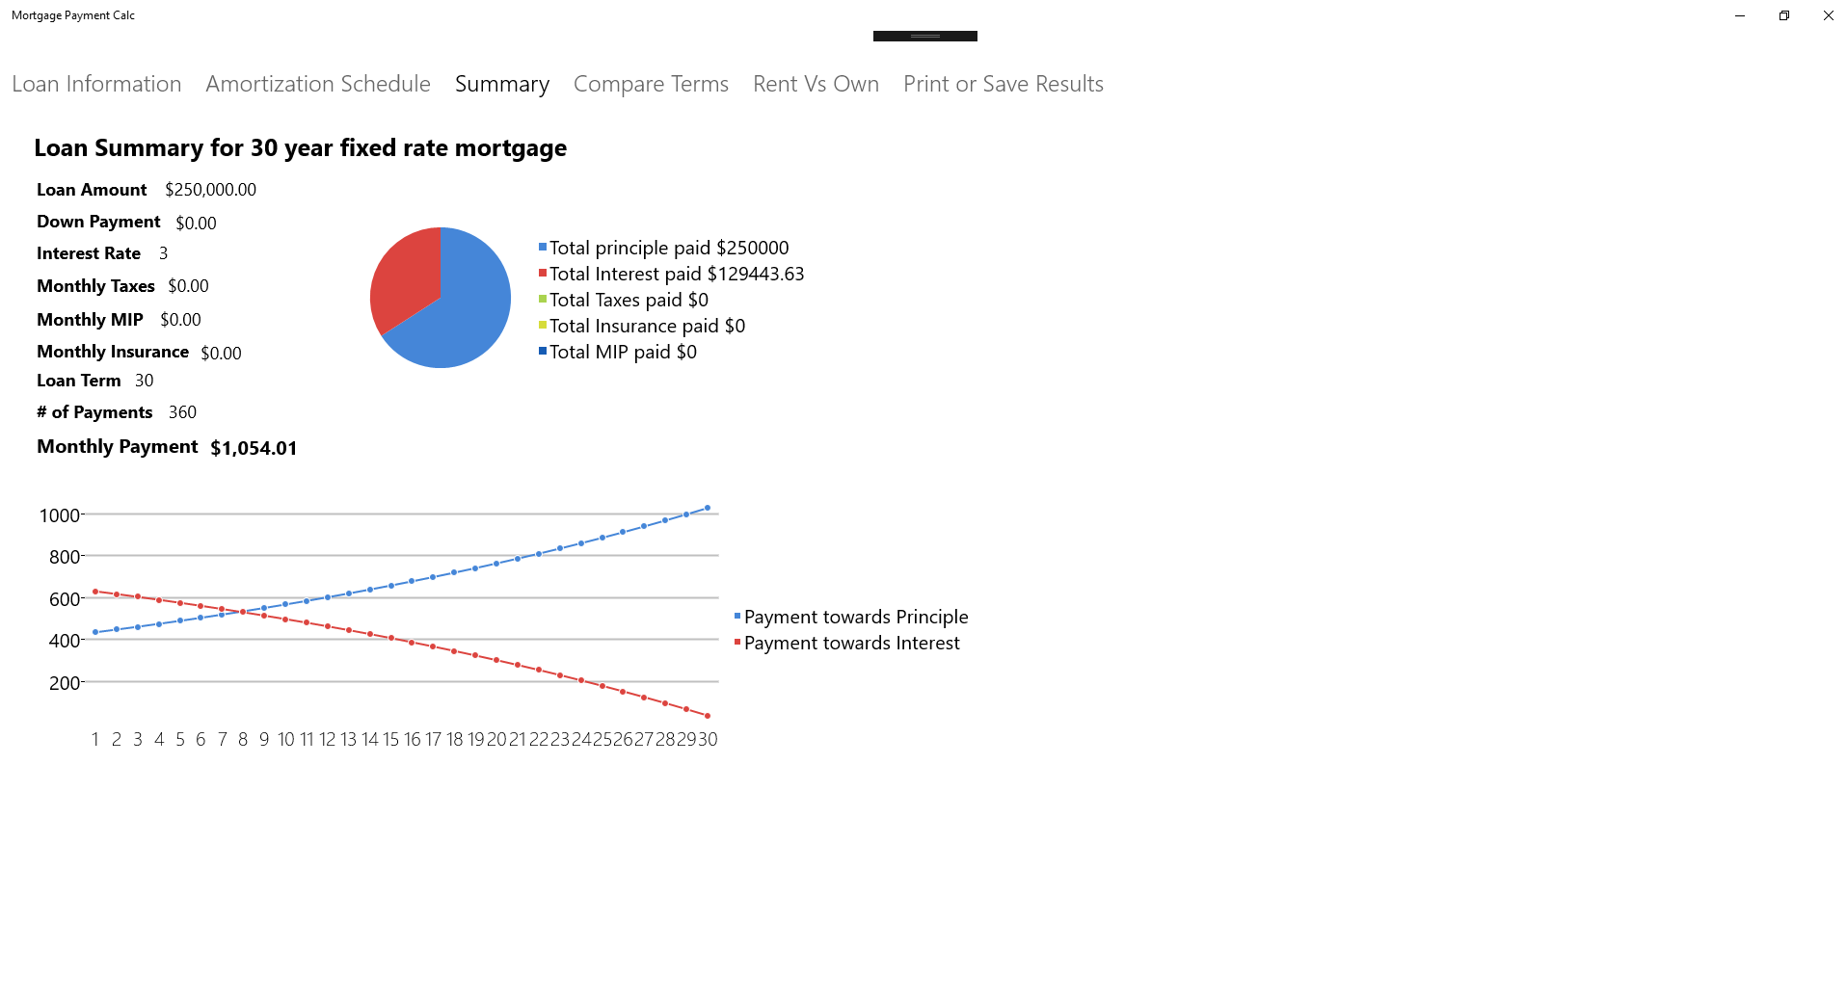The image size is (1847, 1002).
Task: Go to Rent Vs Own tab
Action: [x=816, y=85]
